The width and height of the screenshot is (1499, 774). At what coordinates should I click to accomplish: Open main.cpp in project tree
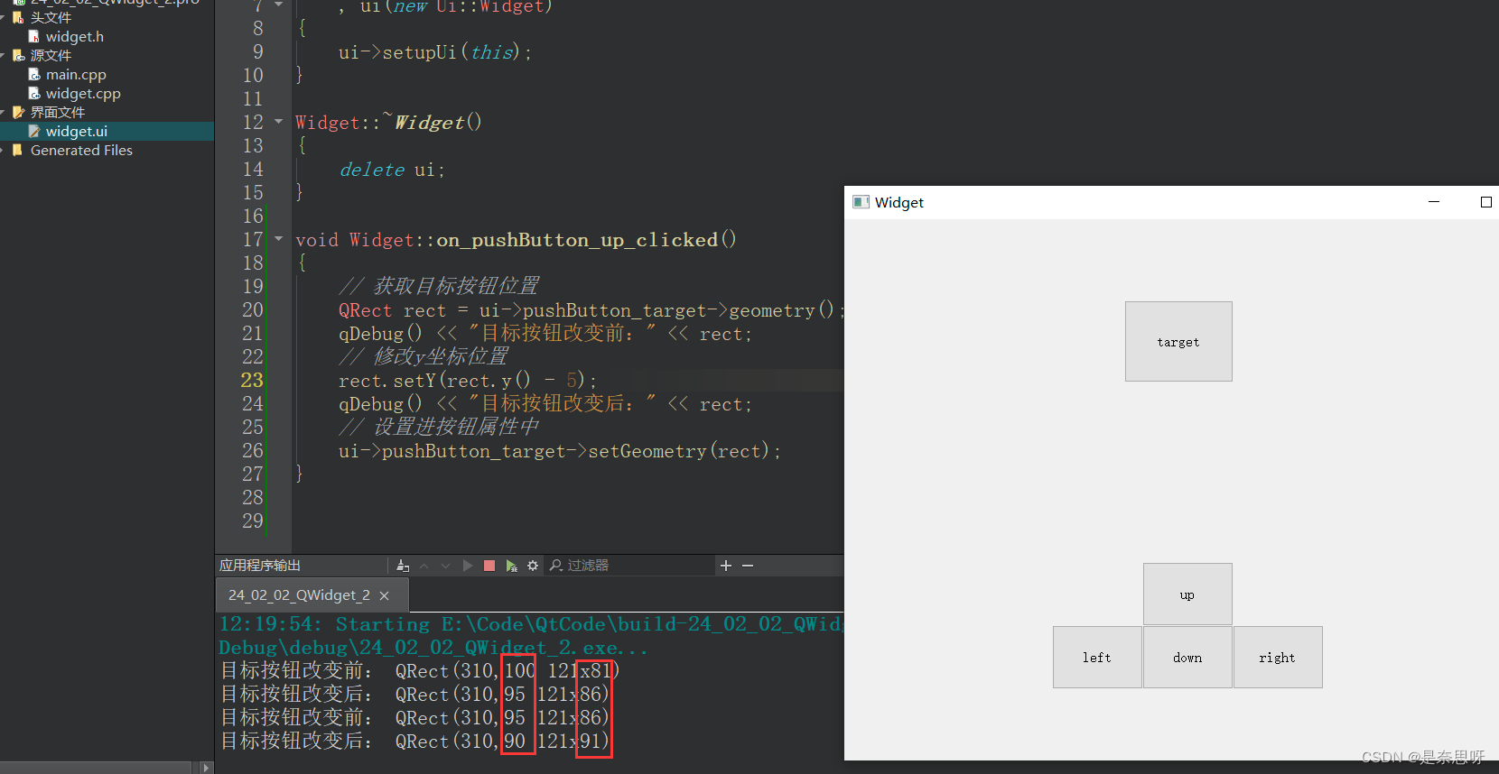[x=76, y=75]
